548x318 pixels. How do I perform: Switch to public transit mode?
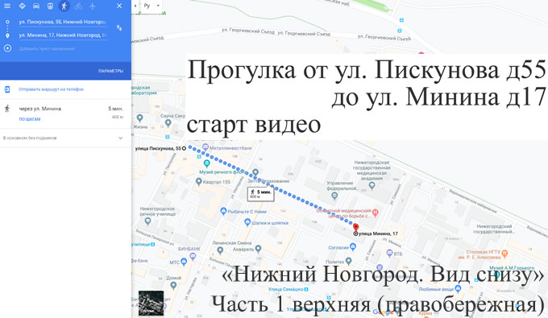click(50, 6)
